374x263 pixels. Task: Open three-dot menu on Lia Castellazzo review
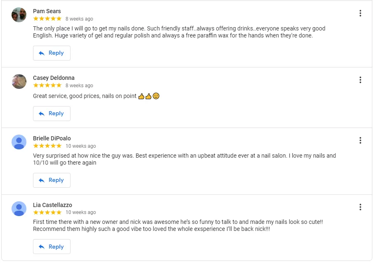(360, 207)
